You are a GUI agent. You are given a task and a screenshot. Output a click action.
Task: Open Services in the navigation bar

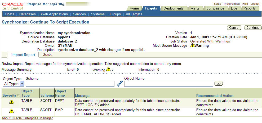(x=79, y=14)
